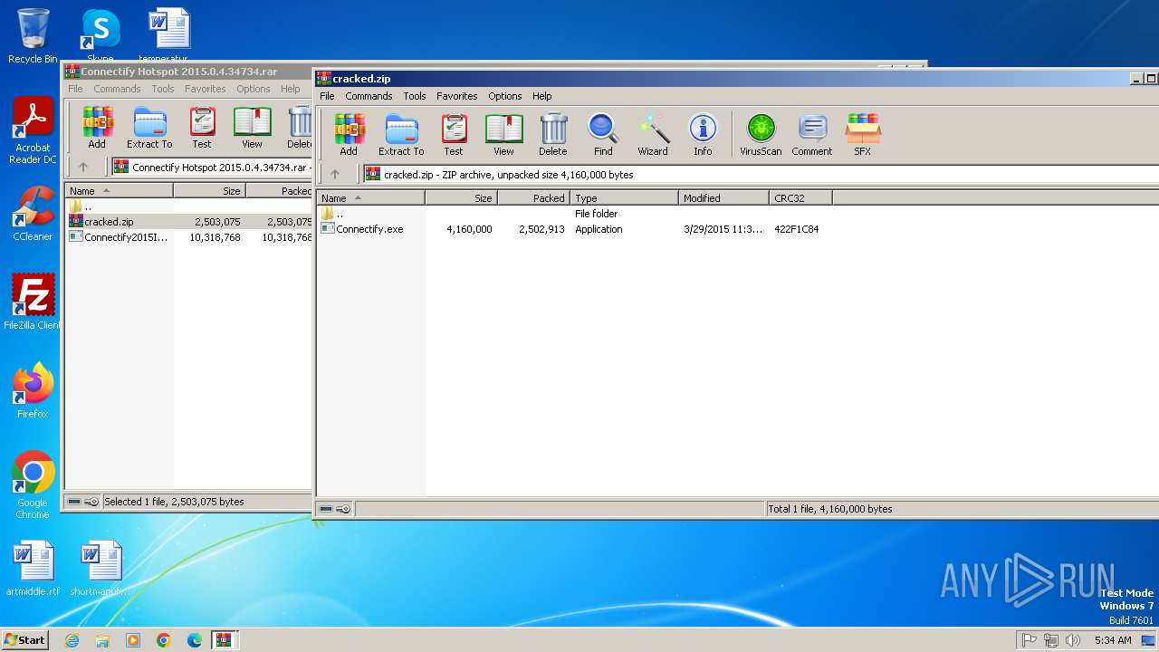Click View icon in Connectify rar window
This screenshot has width=1159, height=652.
tap(252, 128)
